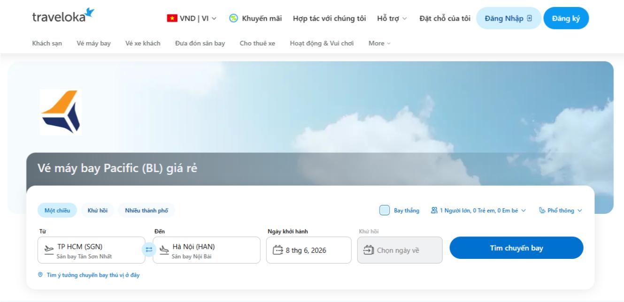Click the departure date calendar icon
This screenshot has width=624, height=302.
click(x=278, y=250)
